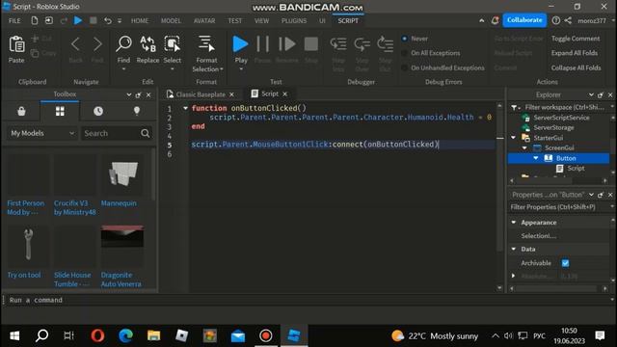Close the Script editor tab
Screen dimensions: 617x347
point(285,94)
